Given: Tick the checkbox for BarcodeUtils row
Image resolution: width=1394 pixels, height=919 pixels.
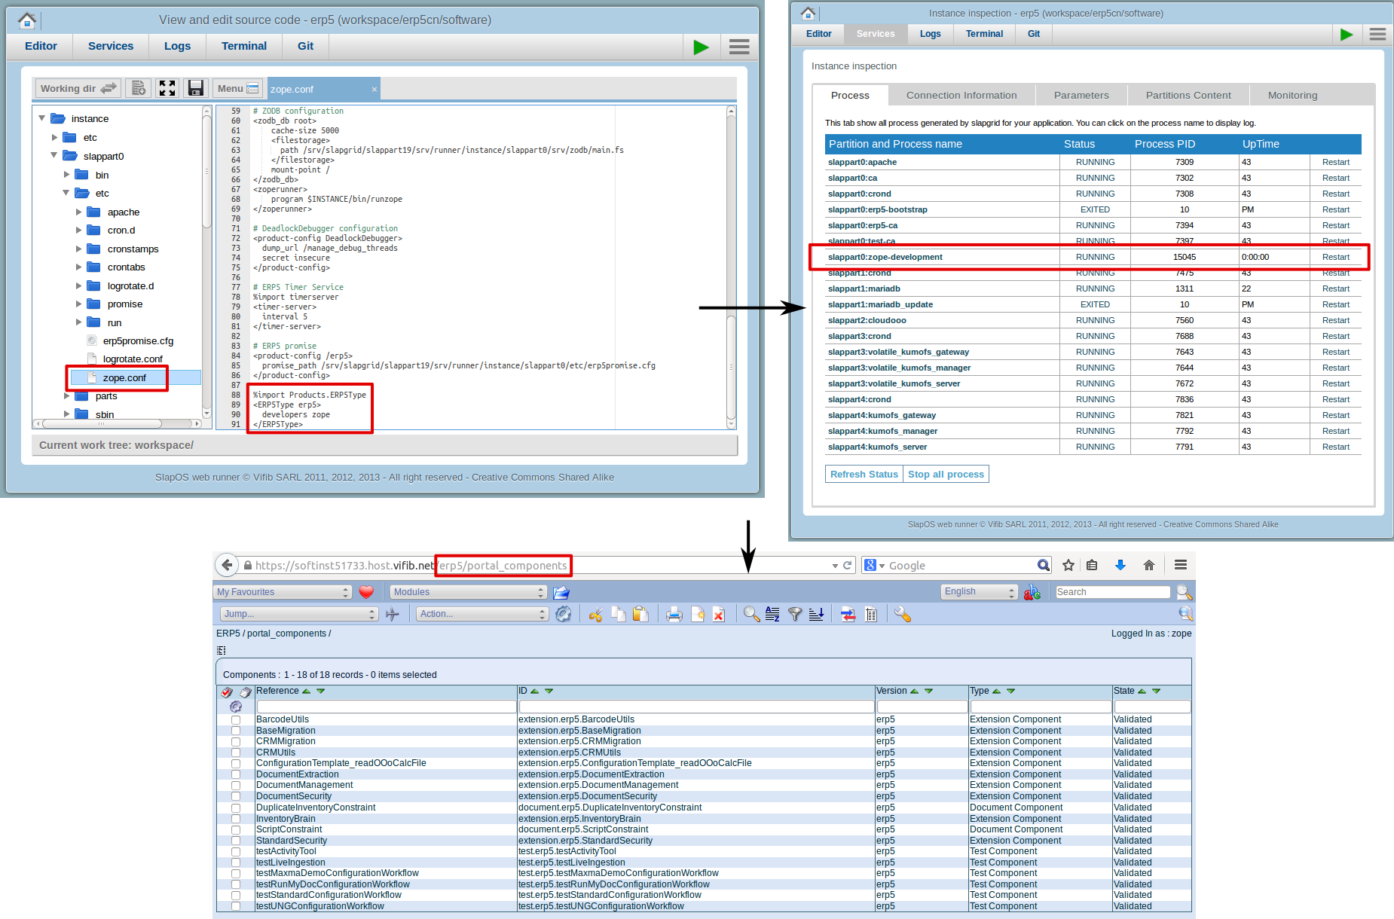Looking at the screenshot, I should [236, 720].
